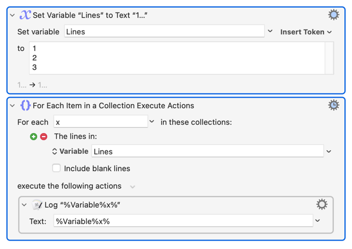The width and height of the screenshot is (352, 249).
Task: Open gear menu of For Each action
Action: (x=334, y=105)
